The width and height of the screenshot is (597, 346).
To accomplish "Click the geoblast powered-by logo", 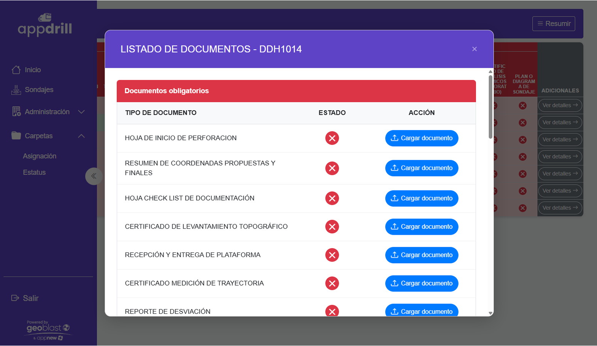I will click(x=48, y=331).
